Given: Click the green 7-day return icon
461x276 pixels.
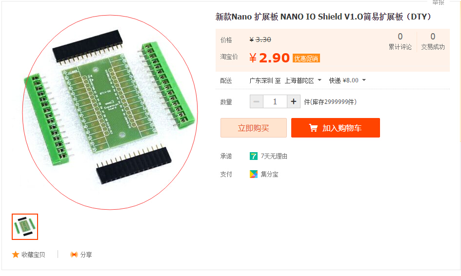Looking at the screenshot, I should [254, 156].
